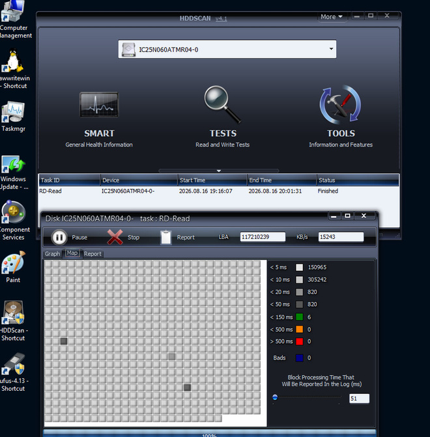Click the orange < 500 ms swatch

coord(299,329)
